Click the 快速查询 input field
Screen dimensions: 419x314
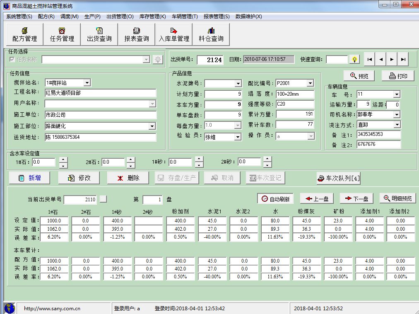(337, 59)
